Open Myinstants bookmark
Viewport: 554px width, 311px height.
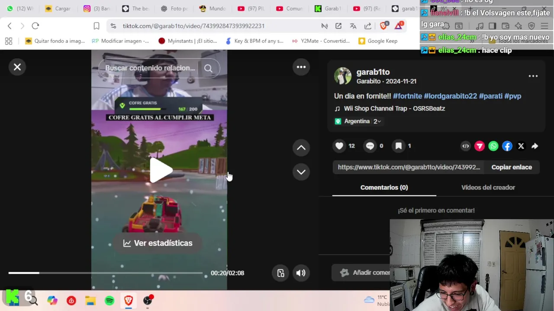[x=187, y=41]
